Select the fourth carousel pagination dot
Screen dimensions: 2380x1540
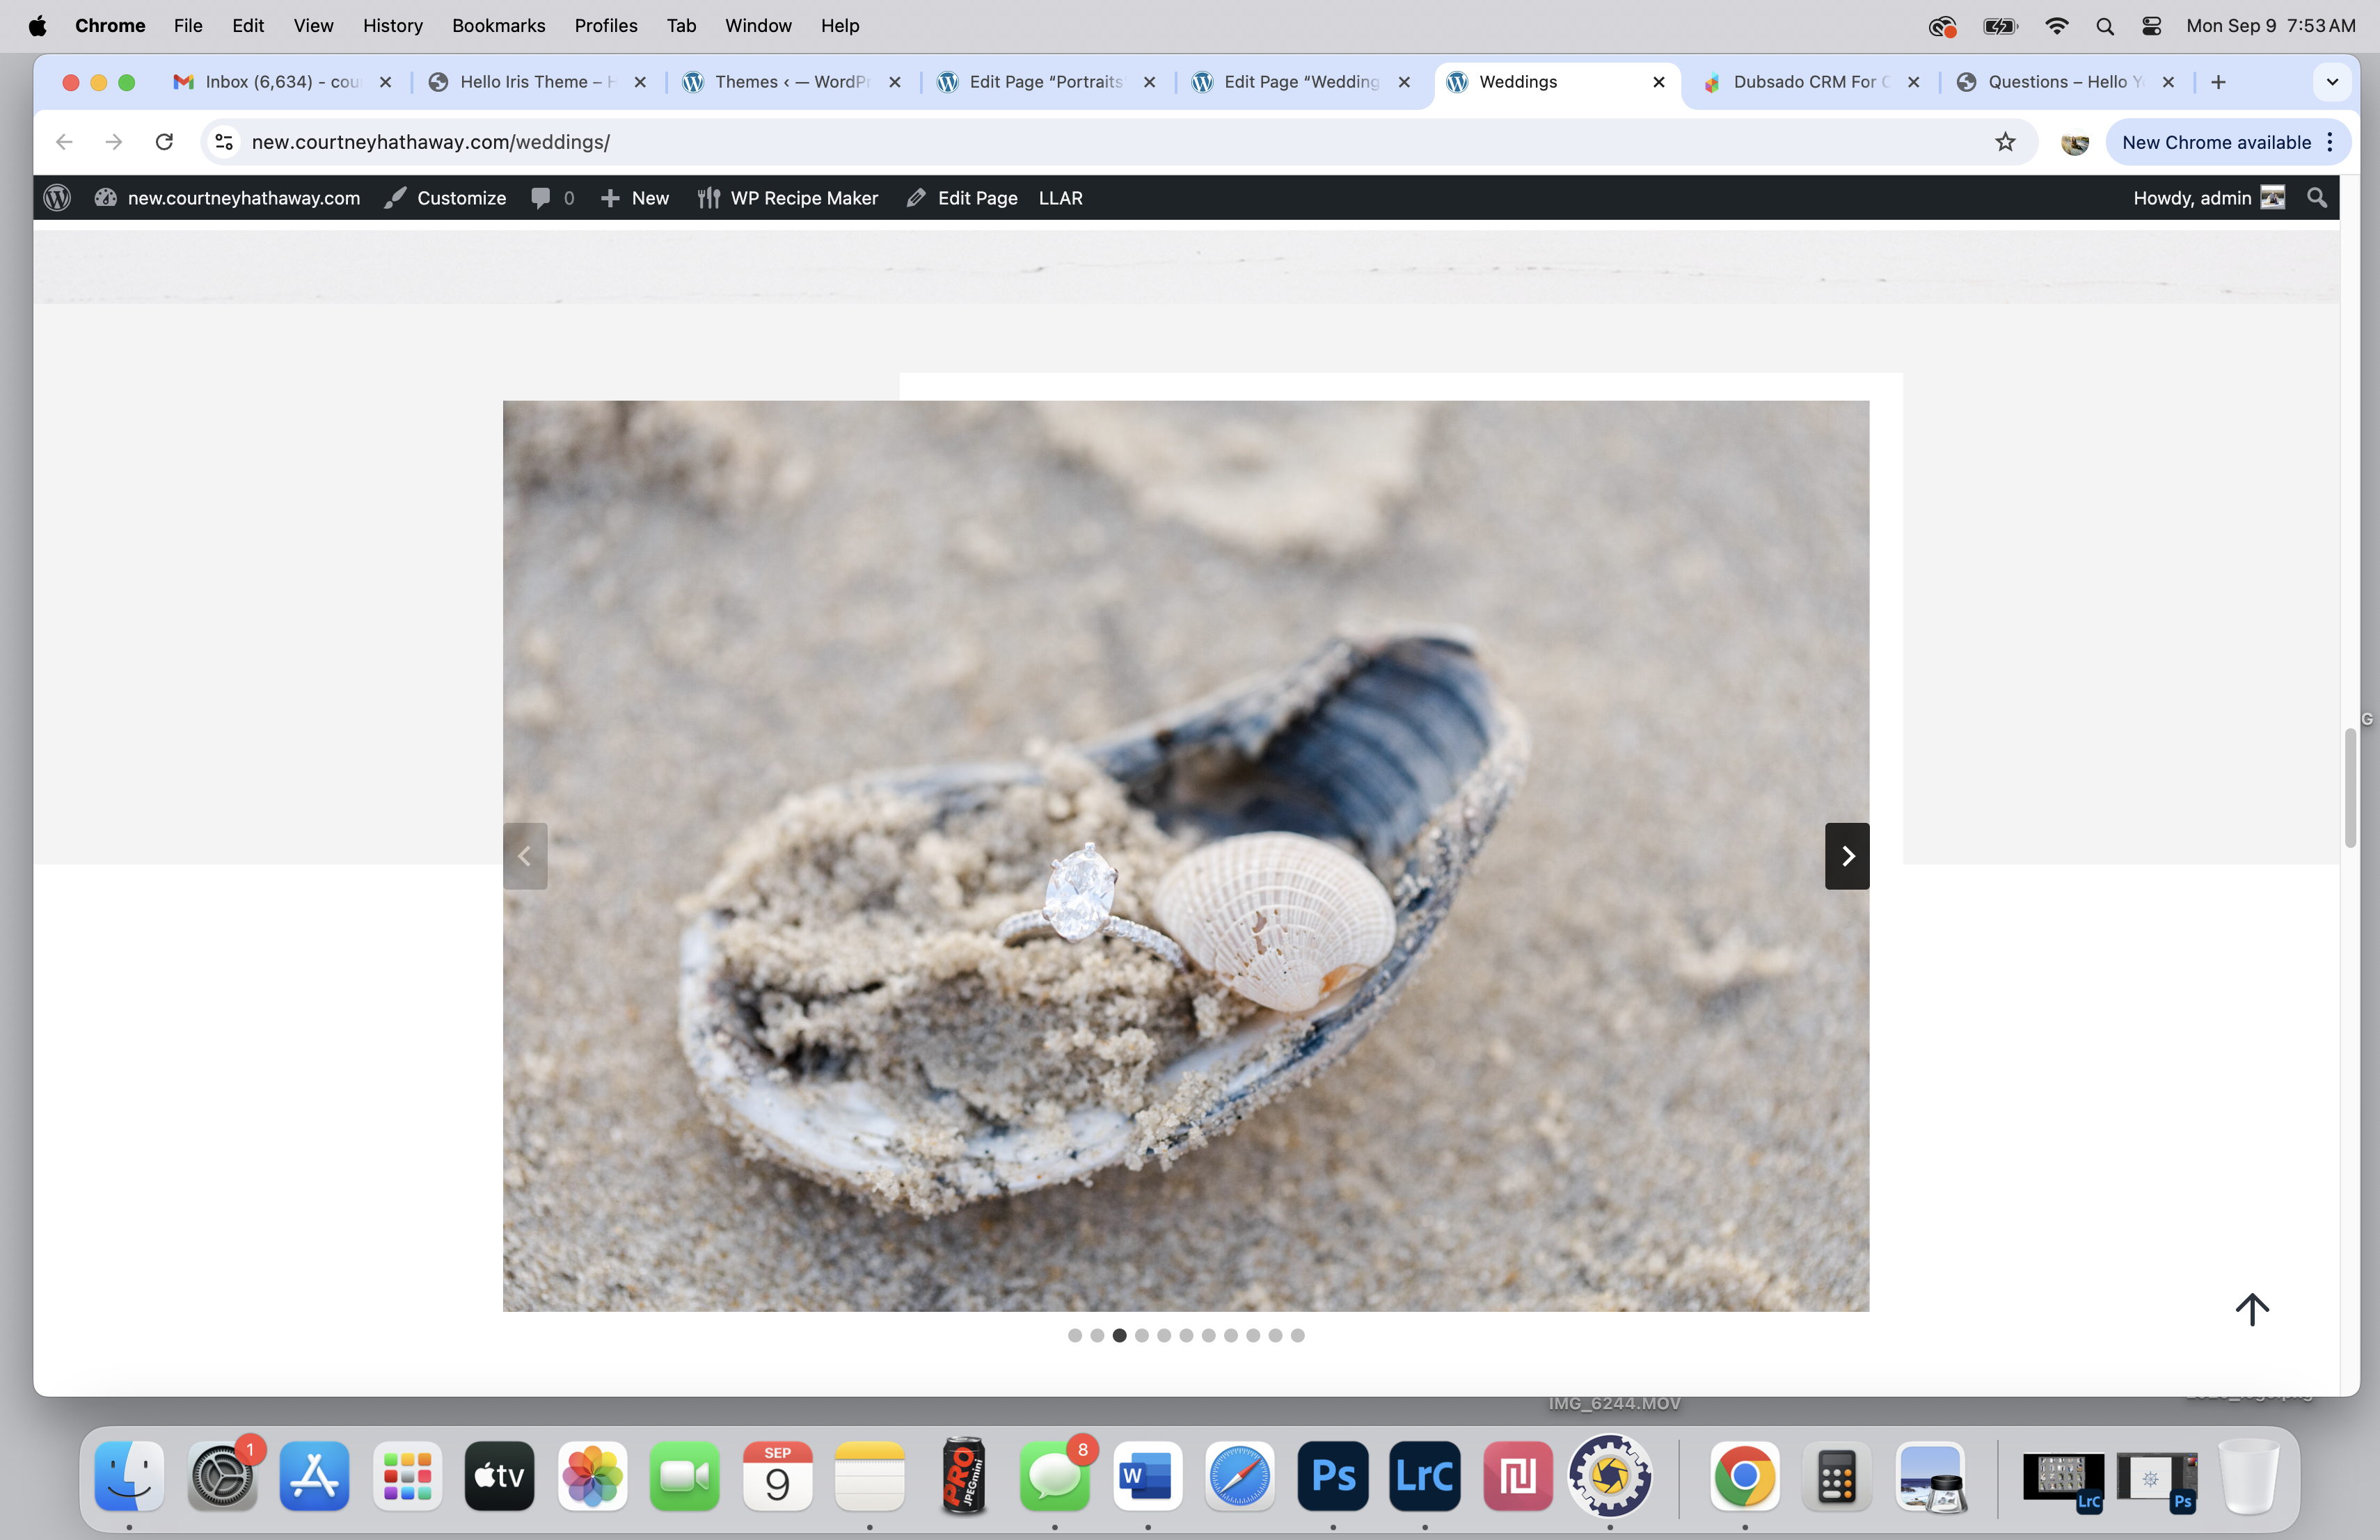[1142, 1335]
